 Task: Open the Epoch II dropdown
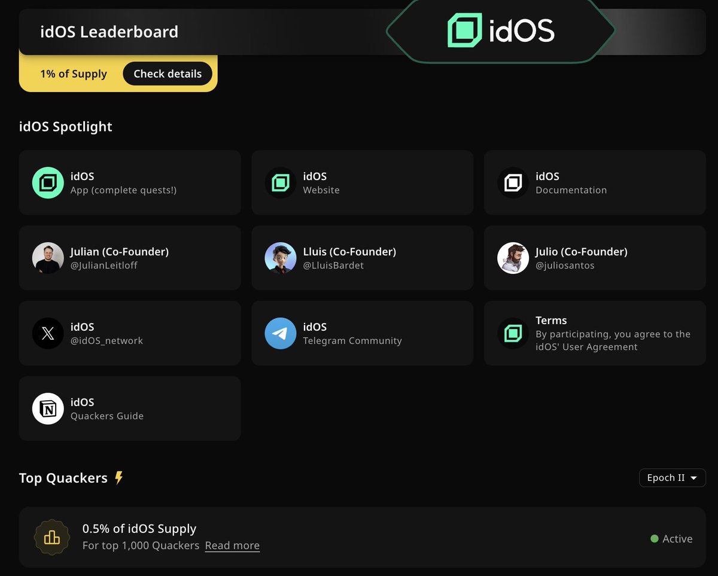point(672,478)
